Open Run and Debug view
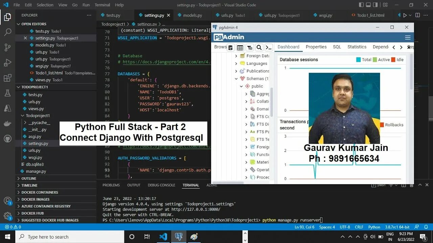This screenshot has width=433, height=243. point(7,63)
